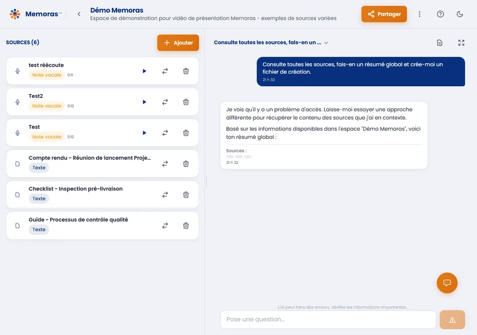
Task: Click the blue user message bubble
Action: [361, 72]
